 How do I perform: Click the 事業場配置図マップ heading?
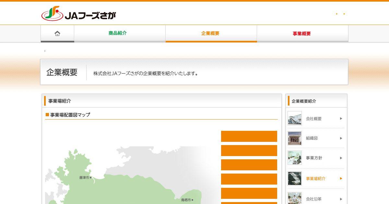70,115
